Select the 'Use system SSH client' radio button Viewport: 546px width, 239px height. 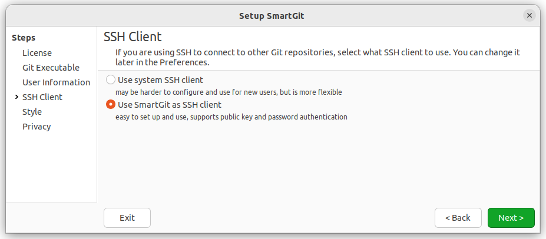pos(111,80)
